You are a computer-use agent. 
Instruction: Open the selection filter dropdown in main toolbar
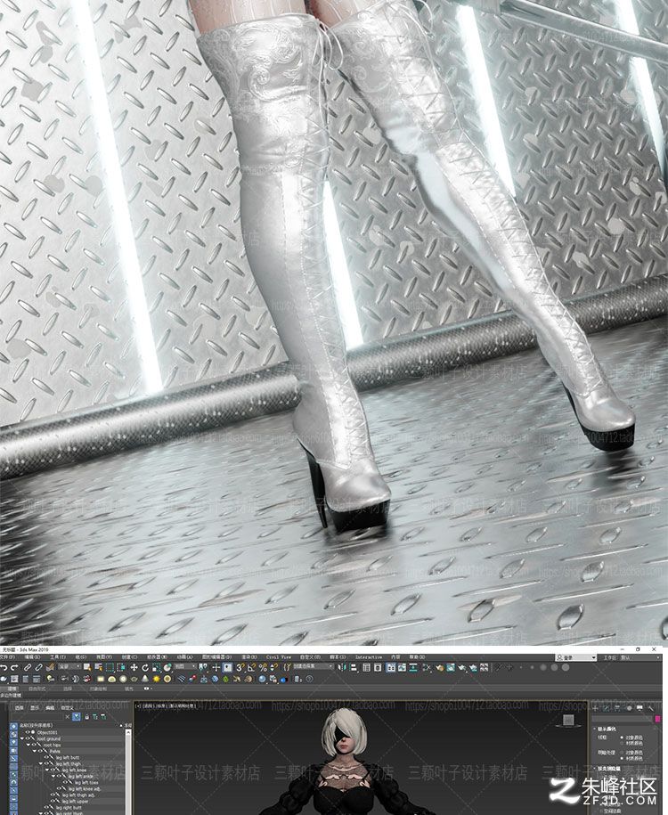(x=69, y=667)
